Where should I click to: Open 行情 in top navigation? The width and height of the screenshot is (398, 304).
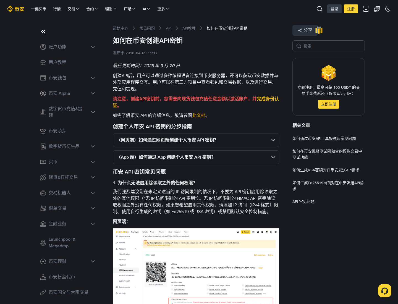click(x=57, y=9)
